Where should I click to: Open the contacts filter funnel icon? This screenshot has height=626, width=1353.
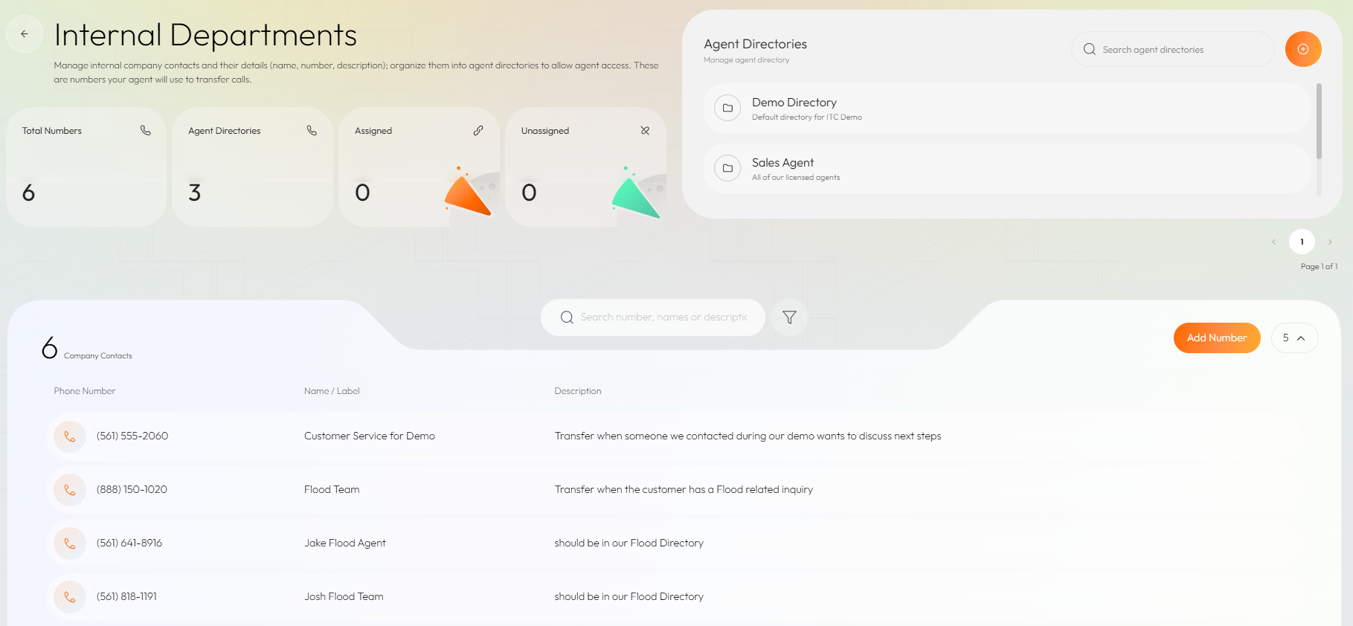click(x=789, y=317)
